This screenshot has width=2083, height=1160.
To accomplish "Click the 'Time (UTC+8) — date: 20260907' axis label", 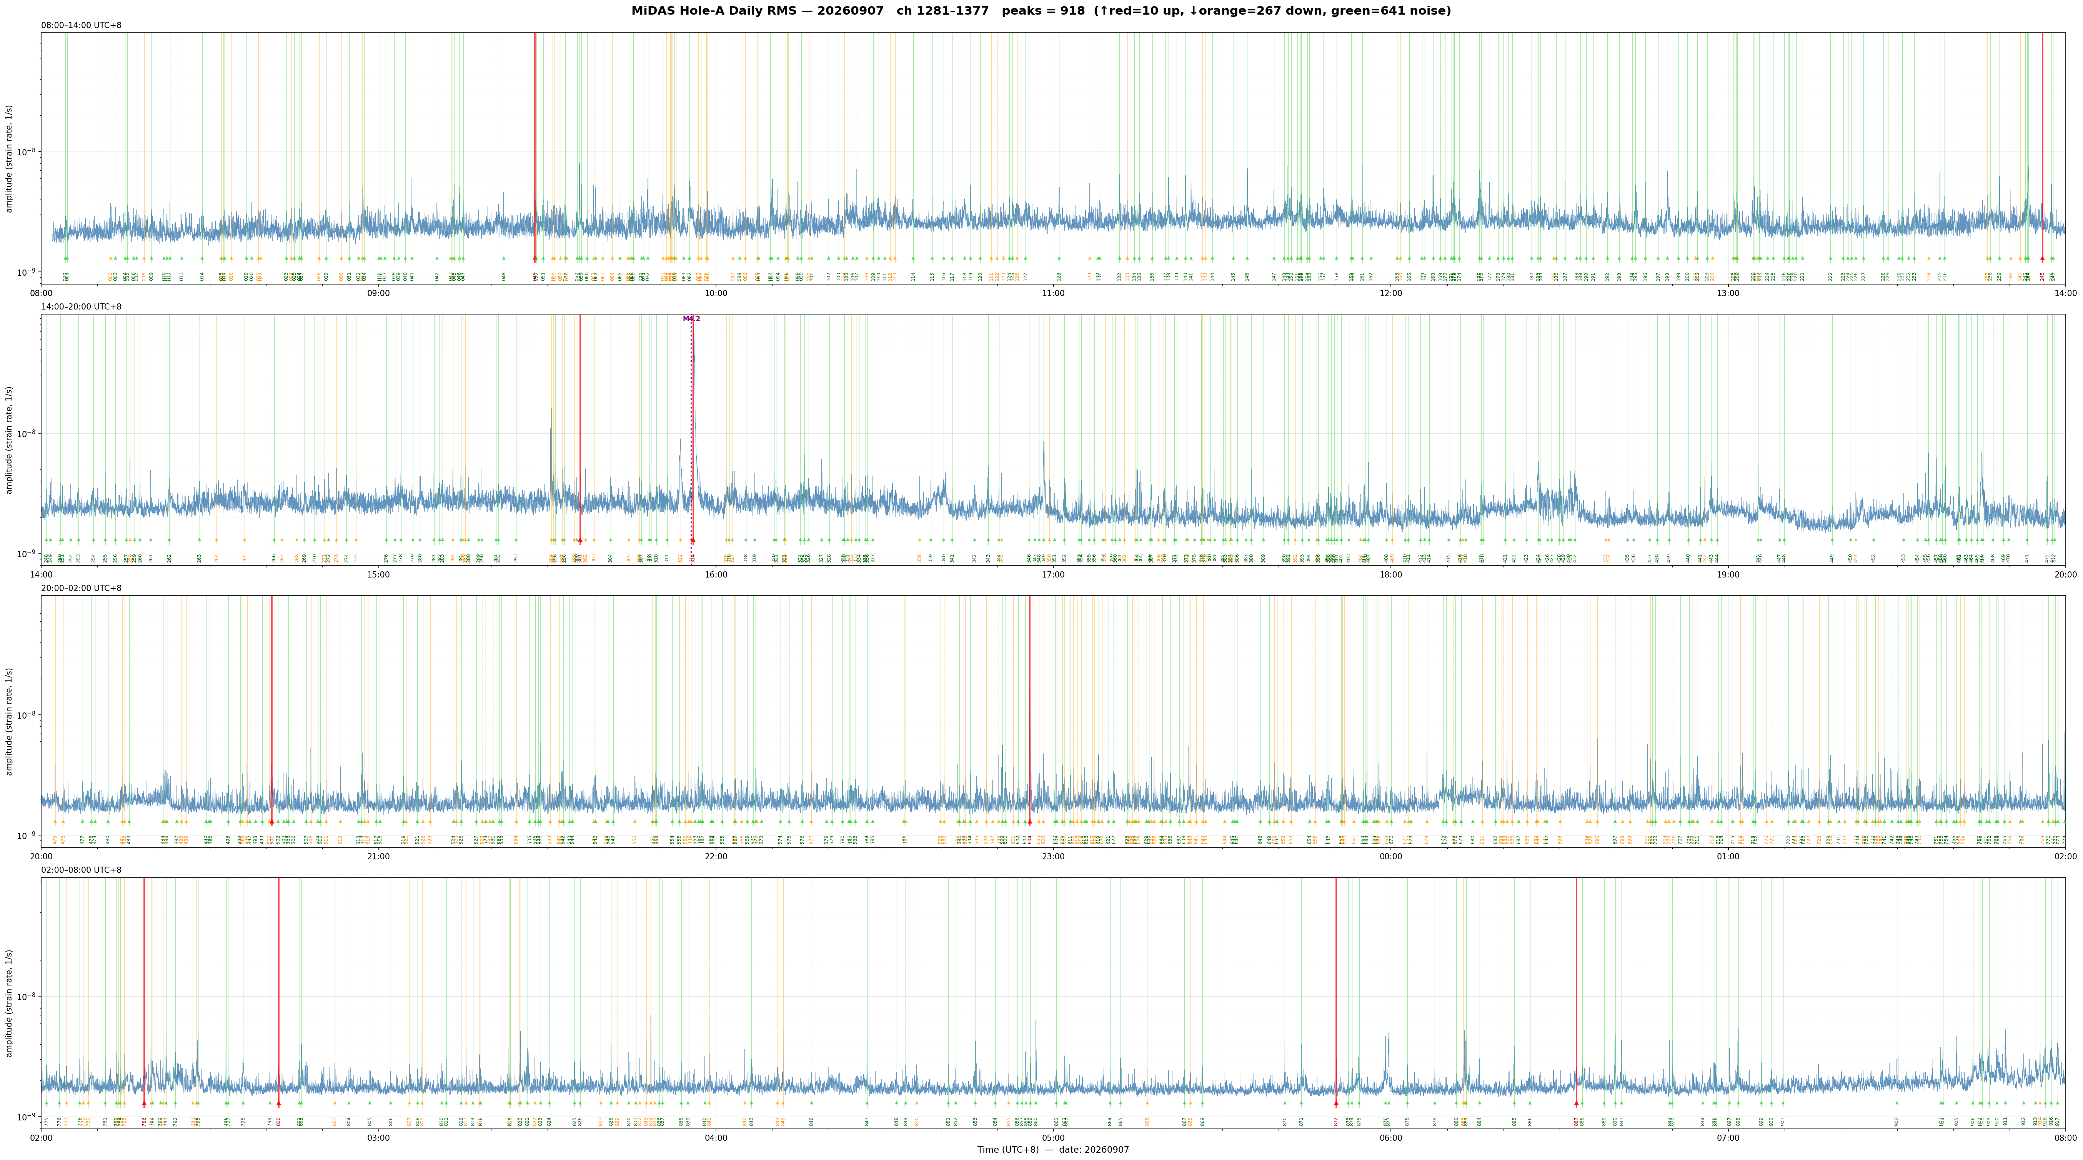I will click(x=1053, y=1150).
